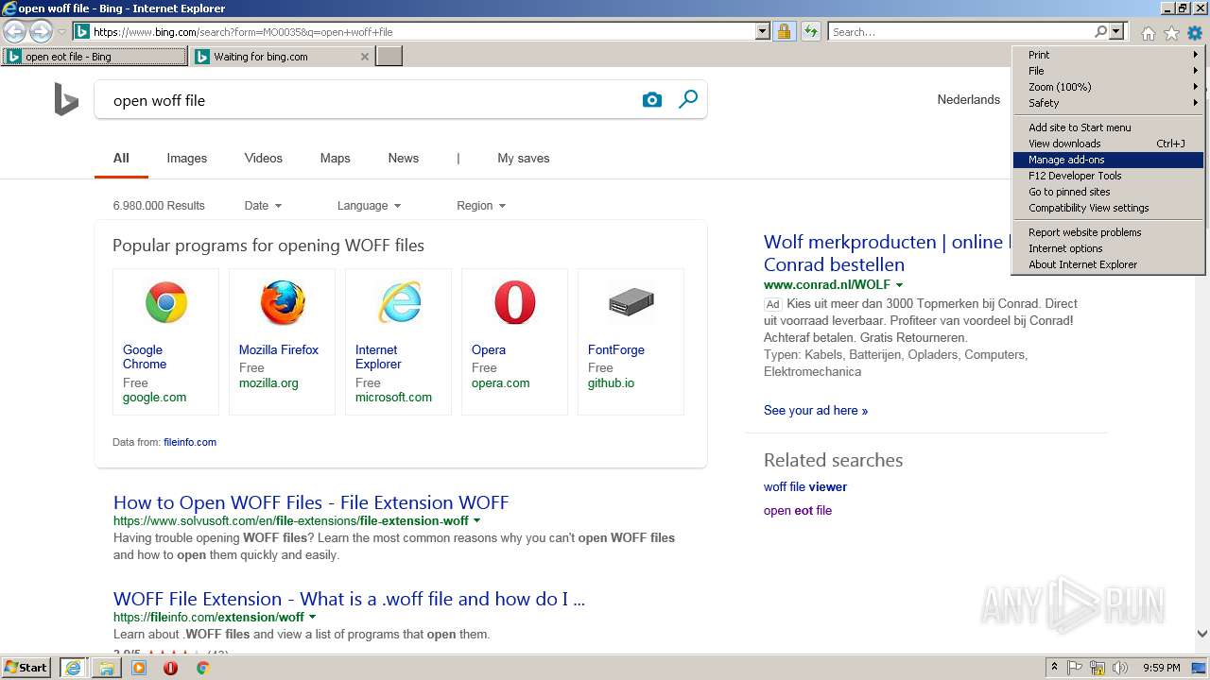Screen dimensions: 1210x680
Task: Click Google Chrome program icon
Action: (x=166, y=303)
